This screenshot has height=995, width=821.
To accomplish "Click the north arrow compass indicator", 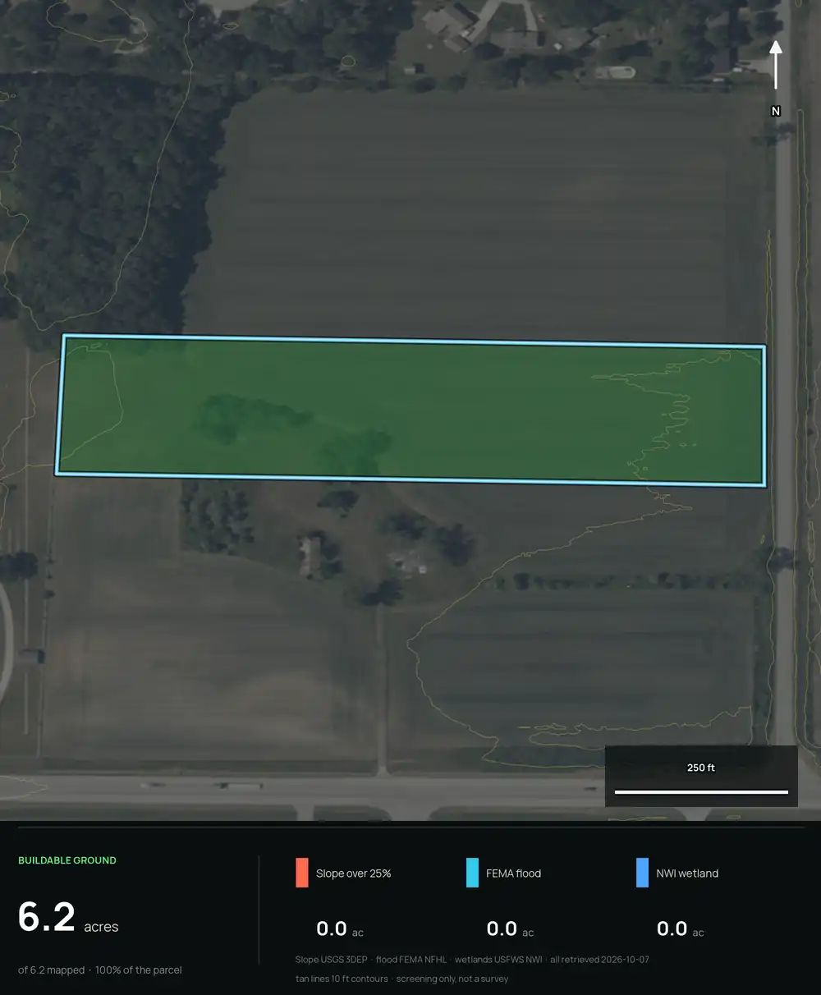I will click(775, 66).
